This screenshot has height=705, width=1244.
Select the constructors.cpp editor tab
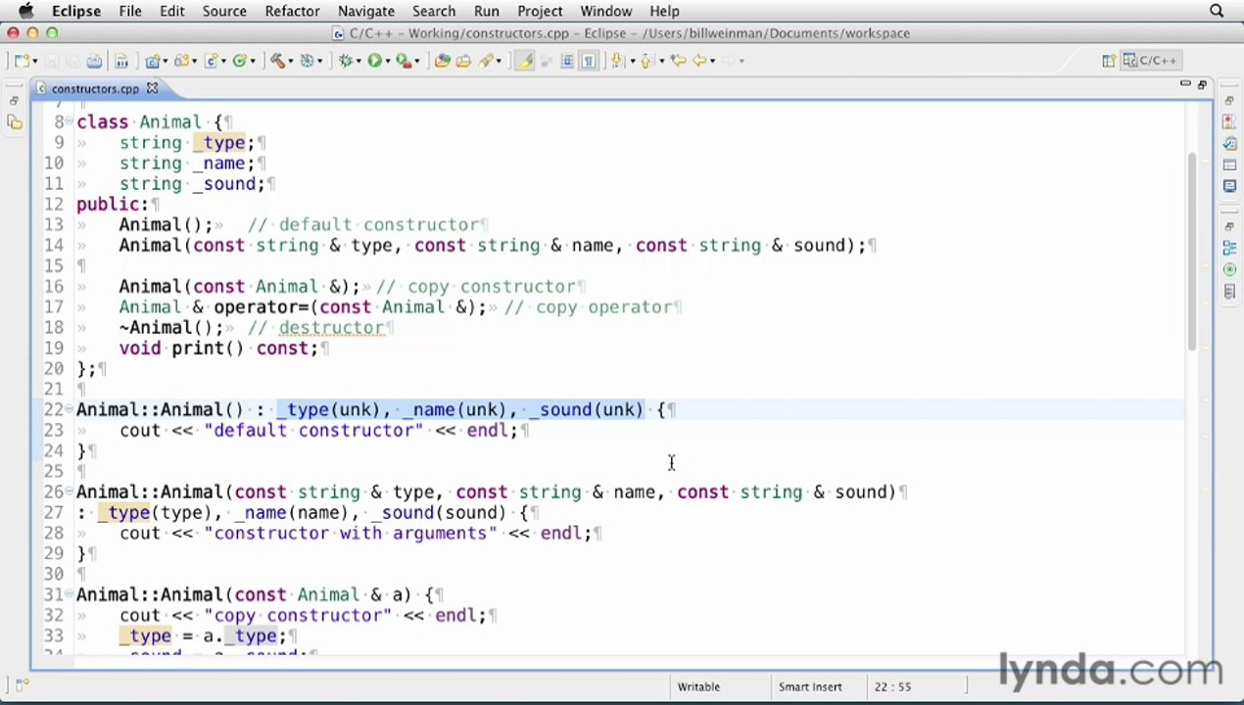click(x=95, y=89)
